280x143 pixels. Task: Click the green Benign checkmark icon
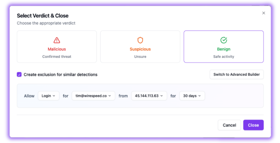pyautogui.click(x=224, y=40)
